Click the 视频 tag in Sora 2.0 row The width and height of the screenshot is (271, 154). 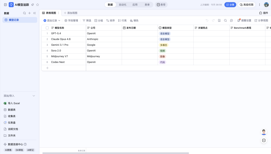click(x=162, y=51)
